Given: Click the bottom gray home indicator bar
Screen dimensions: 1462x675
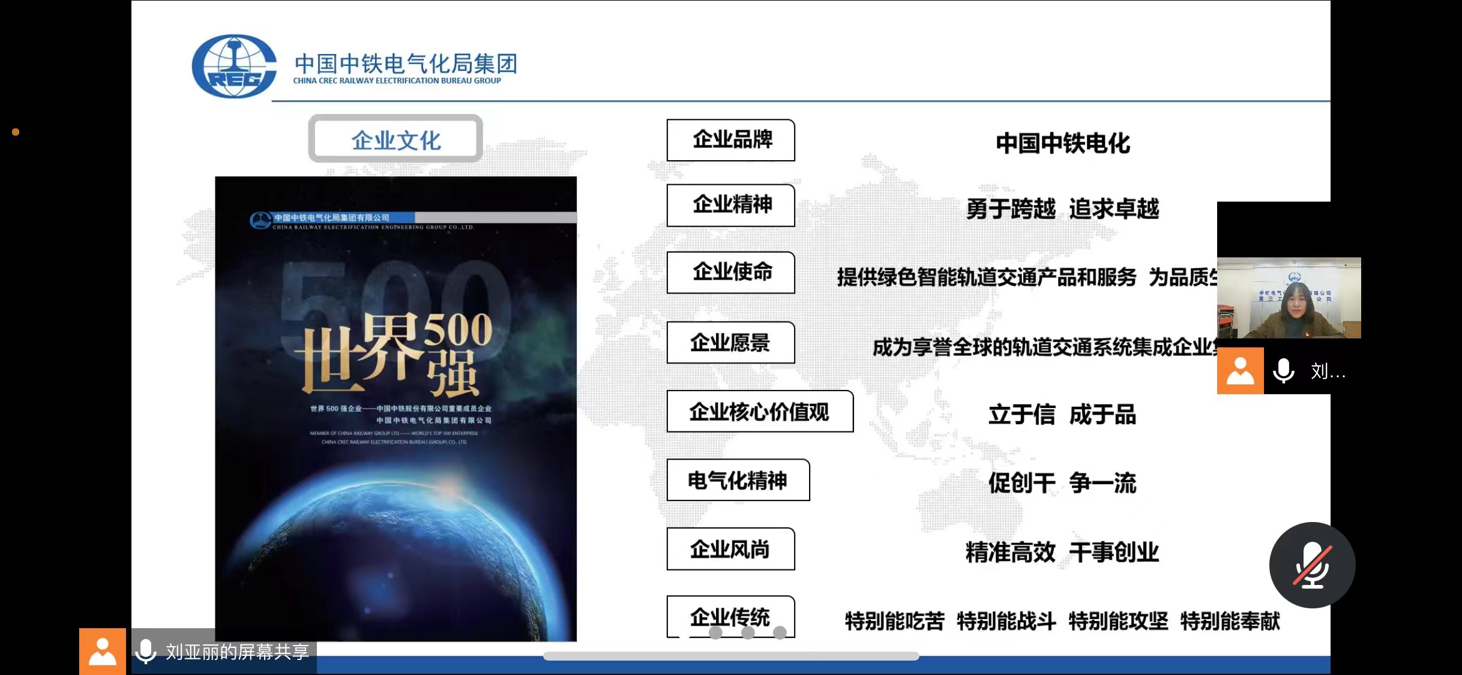Looking at the screenshot, I should coord(731,656).
